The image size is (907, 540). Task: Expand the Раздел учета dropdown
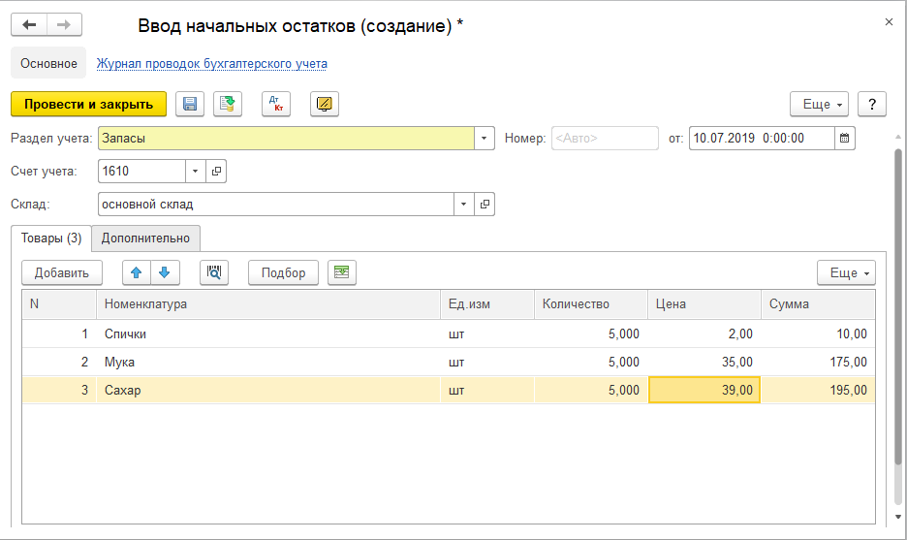485,139
